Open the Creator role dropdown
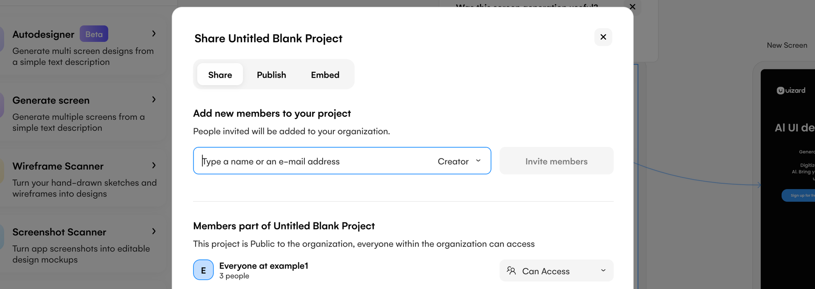The width and height of the screenshot is (815, 289). pos(459,161)
